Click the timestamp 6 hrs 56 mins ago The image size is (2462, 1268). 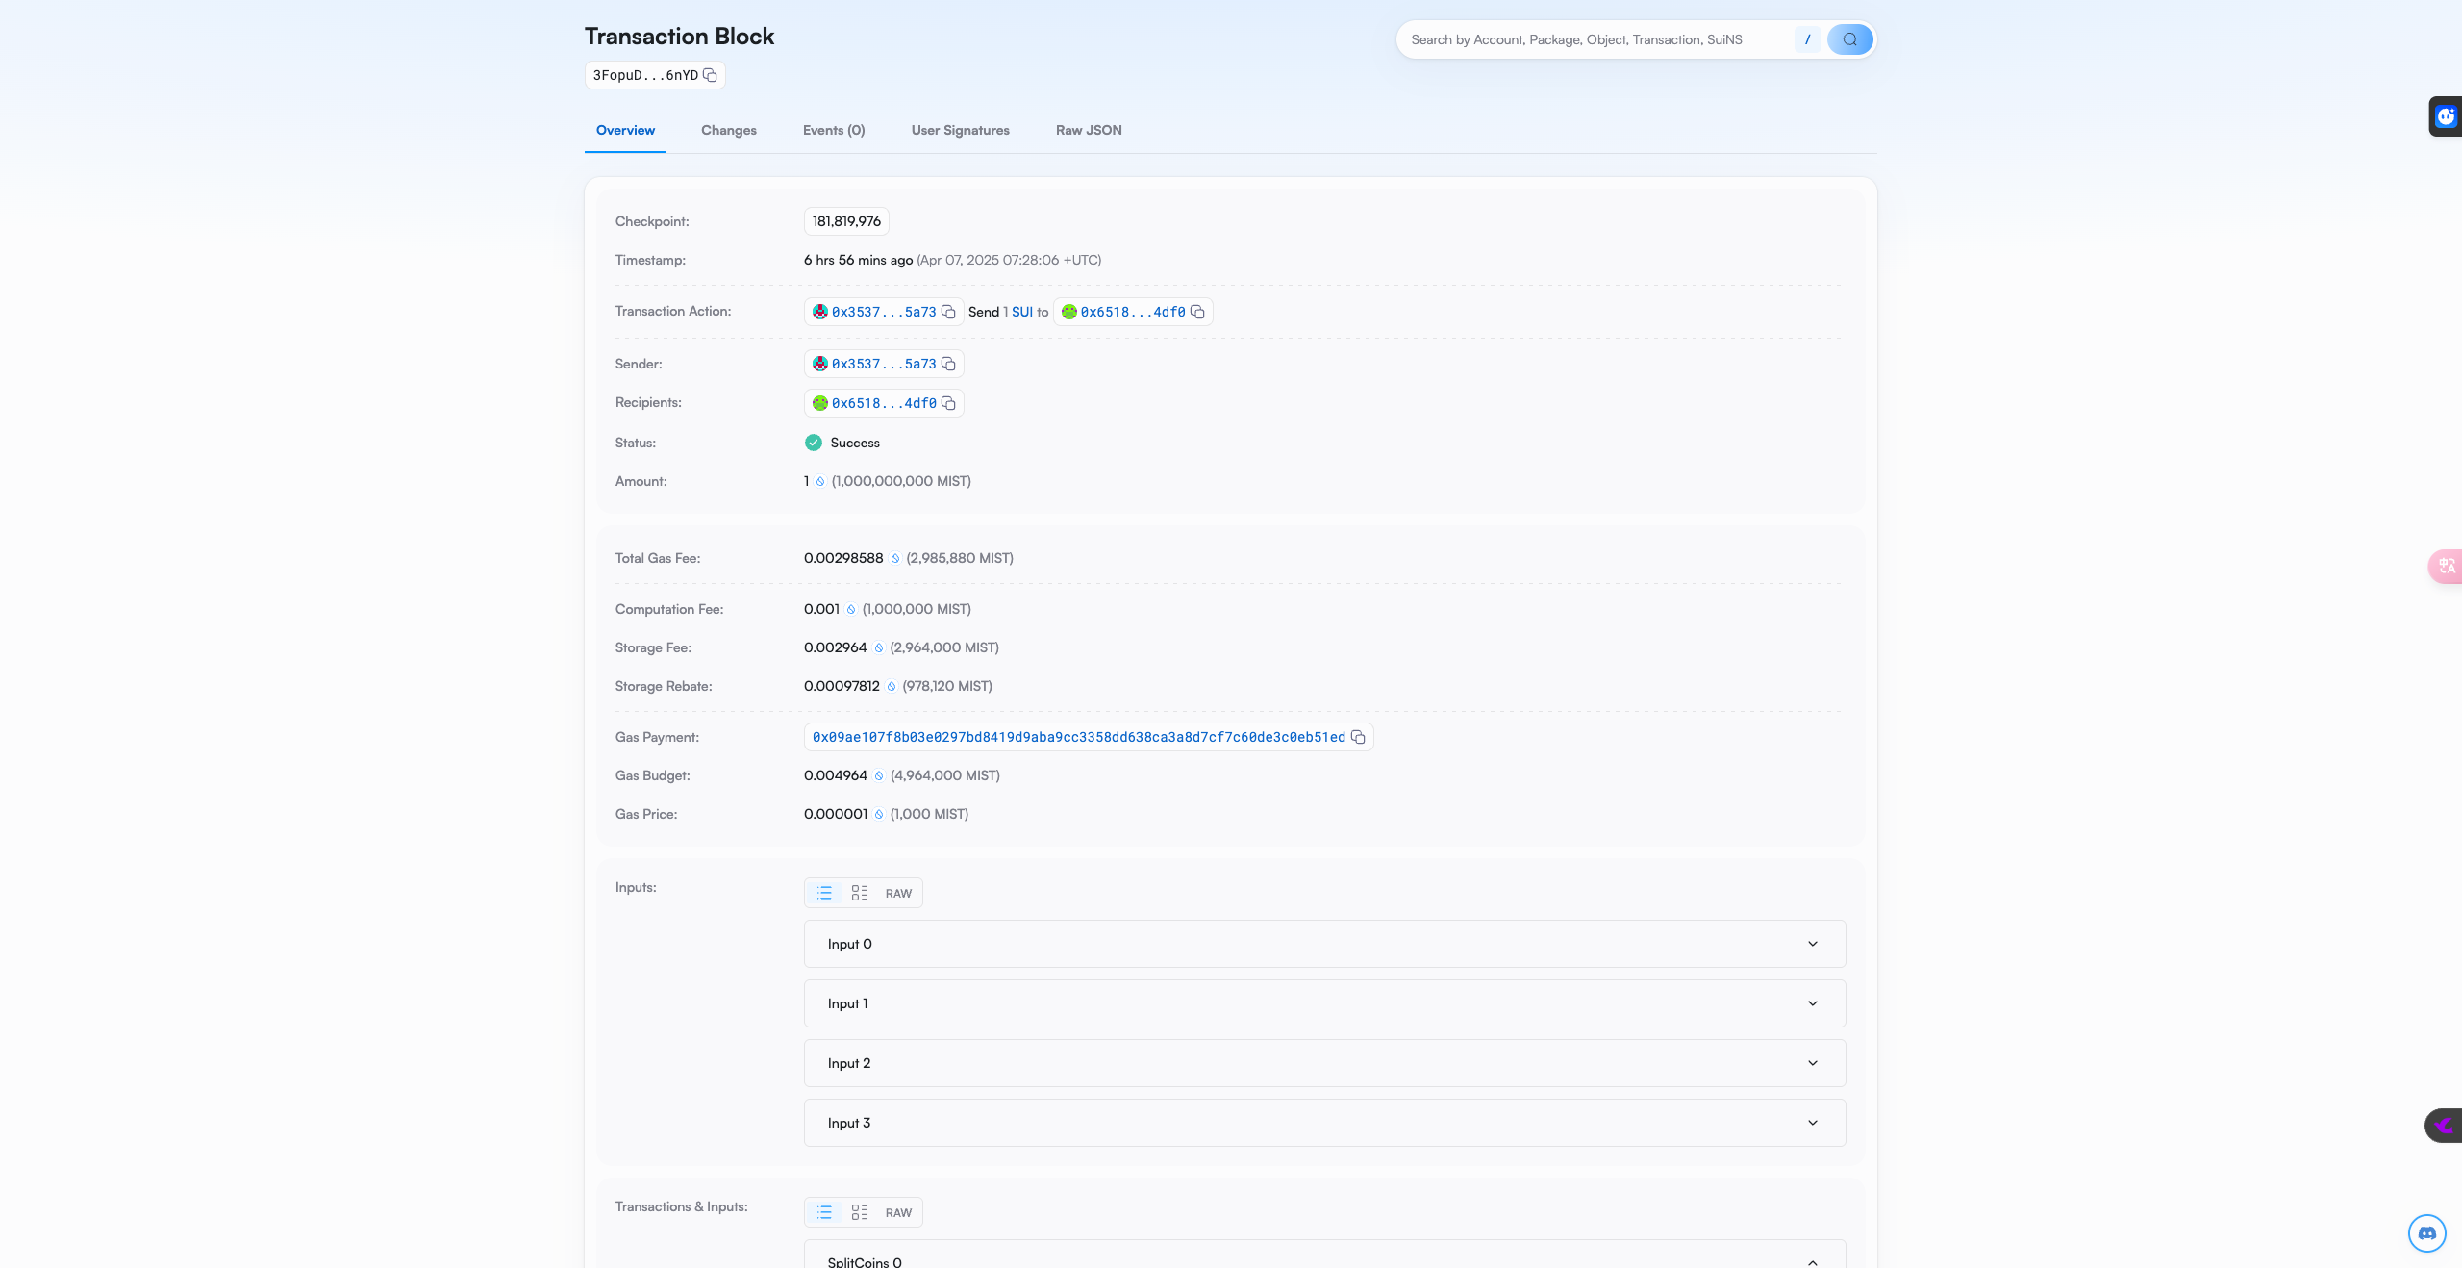pos(859,260)
